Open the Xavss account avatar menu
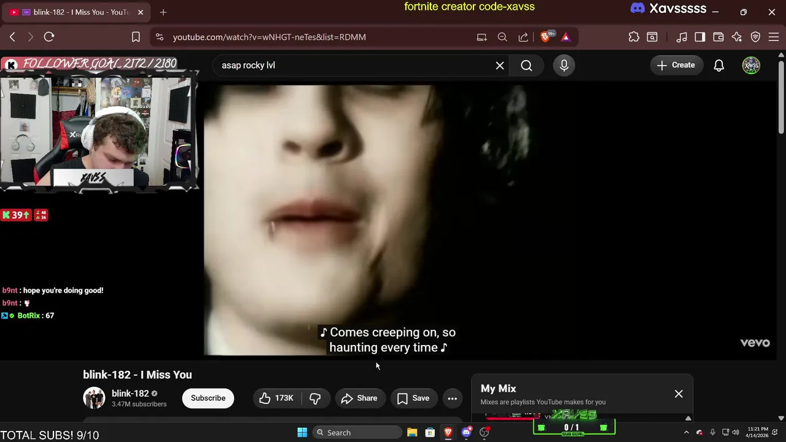This screenshot has width=786, height=442. click(x=751, y=65)
